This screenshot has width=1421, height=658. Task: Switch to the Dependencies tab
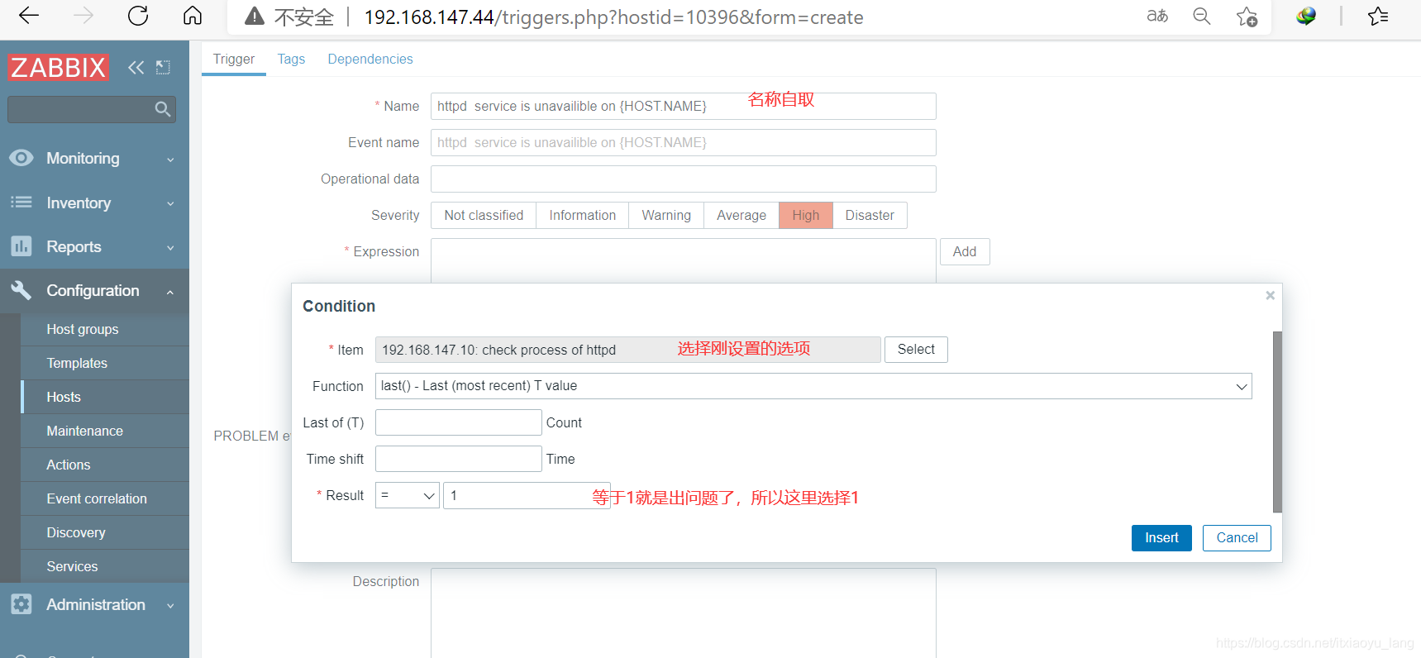[x=370, y=59]
